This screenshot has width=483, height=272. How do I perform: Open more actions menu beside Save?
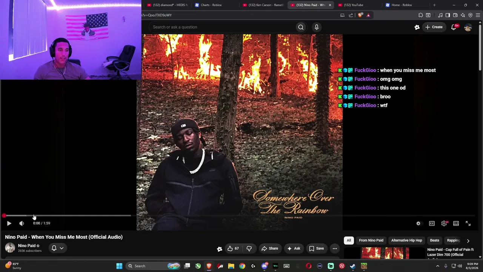[335, 249]
